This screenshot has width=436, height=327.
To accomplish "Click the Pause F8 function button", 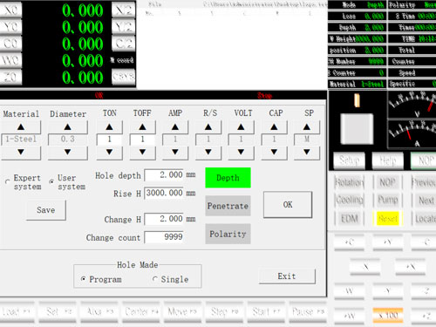I will coord(308,311).
